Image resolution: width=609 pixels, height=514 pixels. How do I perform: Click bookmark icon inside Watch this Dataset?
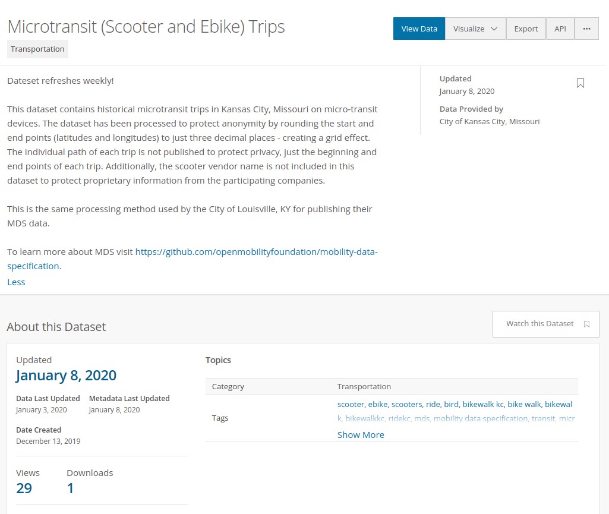[x=587, y=324]
